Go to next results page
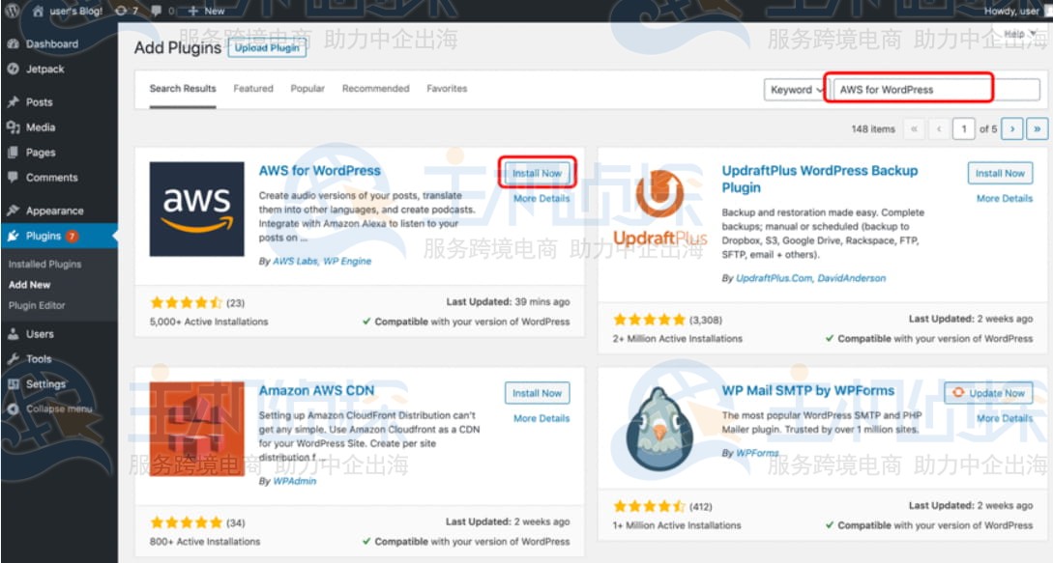The height and width of the screenshot is (563, 1053). pyautogui.click(x=1012, y=128)
